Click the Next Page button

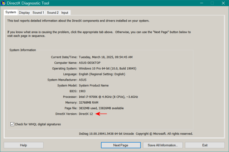[x=121, y=145]
